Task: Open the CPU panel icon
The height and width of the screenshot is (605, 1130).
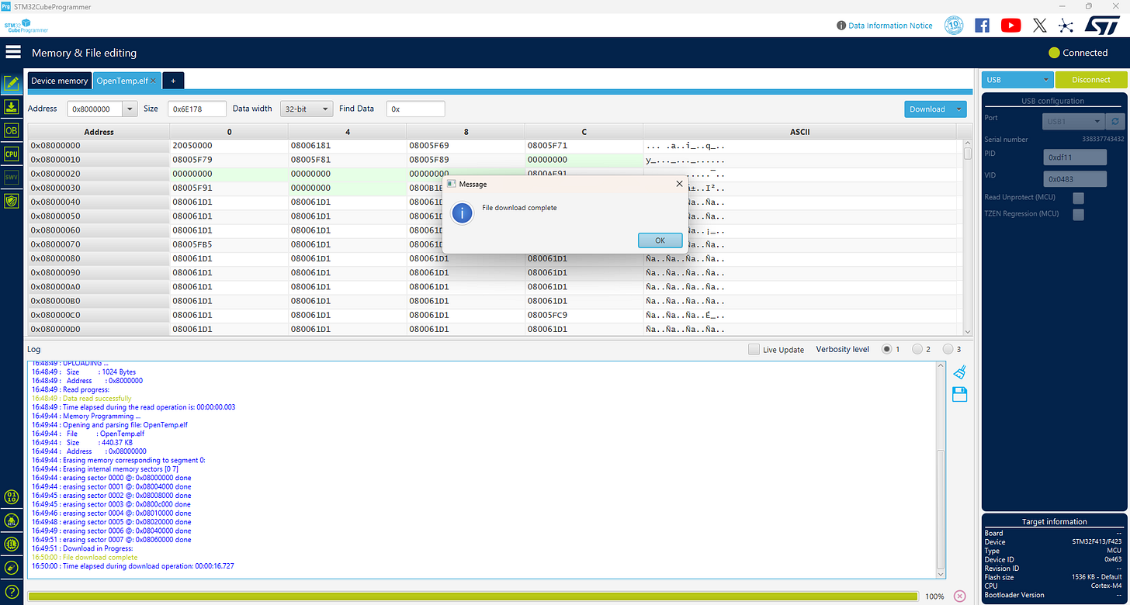Action: [x=12, y=154]
